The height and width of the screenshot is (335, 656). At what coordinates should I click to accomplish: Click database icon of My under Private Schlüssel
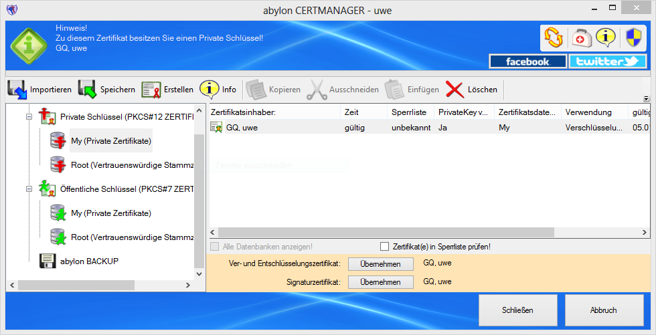pos(58,141)
